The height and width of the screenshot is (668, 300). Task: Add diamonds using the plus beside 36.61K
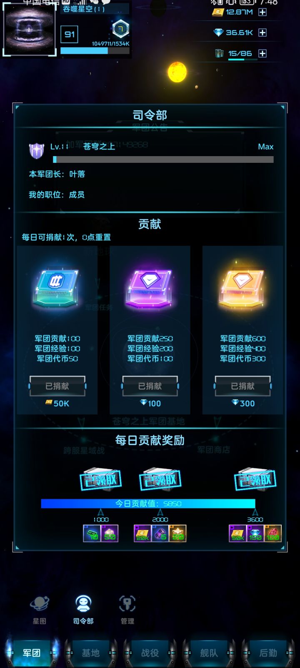[262, 33]
